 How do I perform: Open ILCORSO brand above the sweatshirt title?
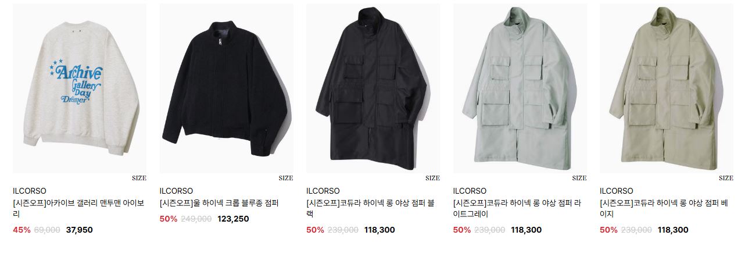point(30,191)
